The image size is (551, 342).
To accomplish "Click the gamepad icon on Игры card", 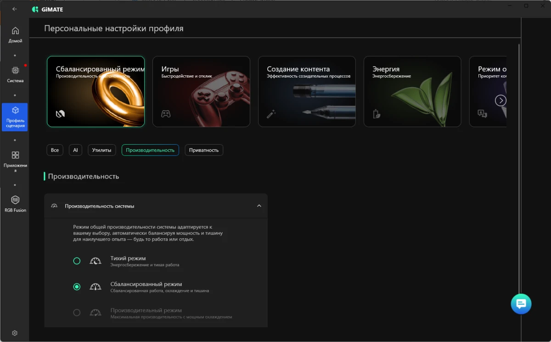I will click(166, 114).
